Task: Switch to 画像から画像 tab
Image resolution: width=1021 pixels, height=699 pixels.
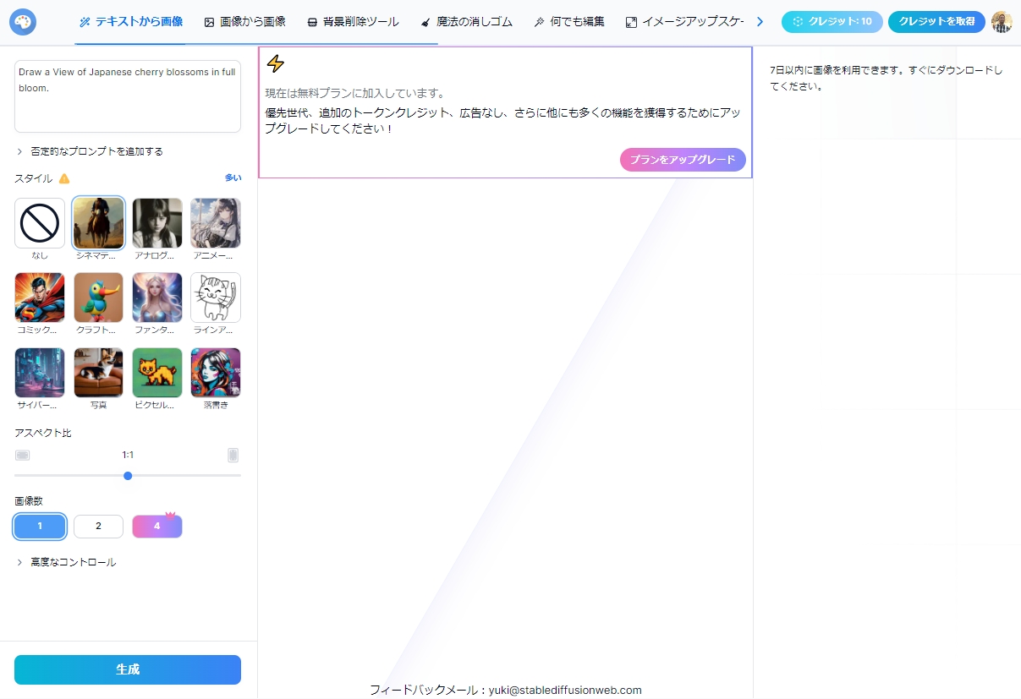Action: point(244,22)
